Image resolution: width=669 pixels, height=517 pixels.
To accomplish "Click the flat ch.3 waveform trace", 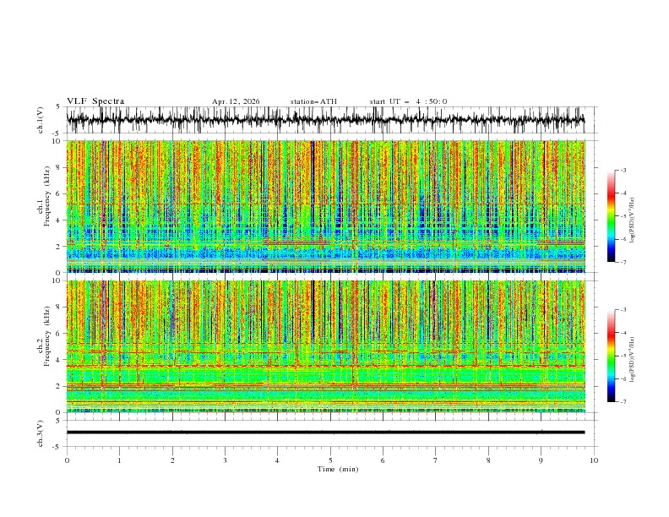I will [x=325, y=433].
